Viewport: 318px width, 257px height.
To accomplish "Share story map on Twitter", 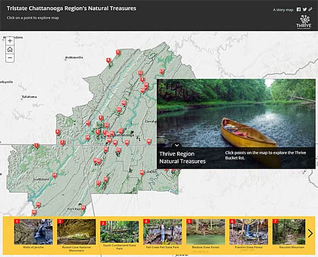I will [x=305, y=9].
